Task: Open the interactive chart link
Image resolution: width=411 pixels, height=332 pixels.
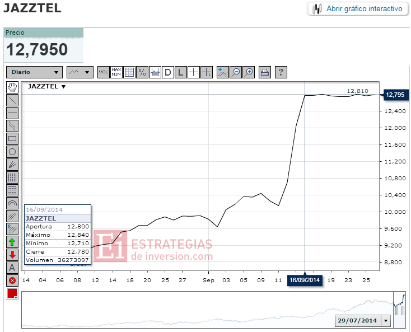Action: [358, 9]
